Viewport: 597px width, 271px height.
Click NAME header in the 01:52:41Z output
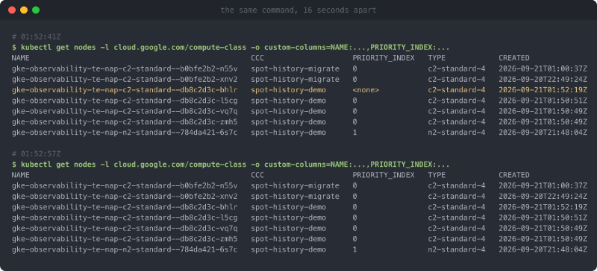21,58
